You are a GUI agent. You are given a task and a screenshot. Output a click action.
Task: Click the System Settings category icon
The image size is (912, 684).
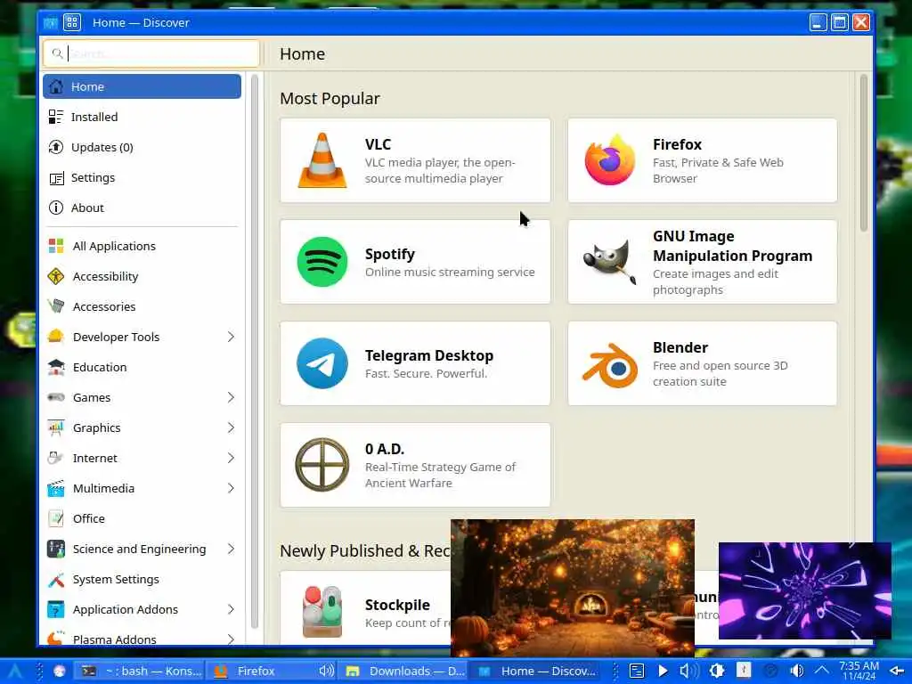coord(56,579)
